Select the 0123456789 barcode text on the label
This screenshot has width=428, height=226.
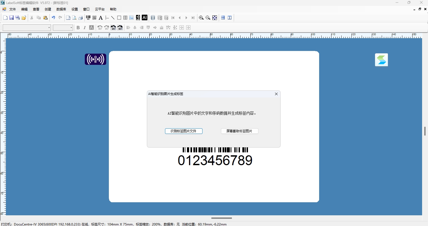(215, 160)
